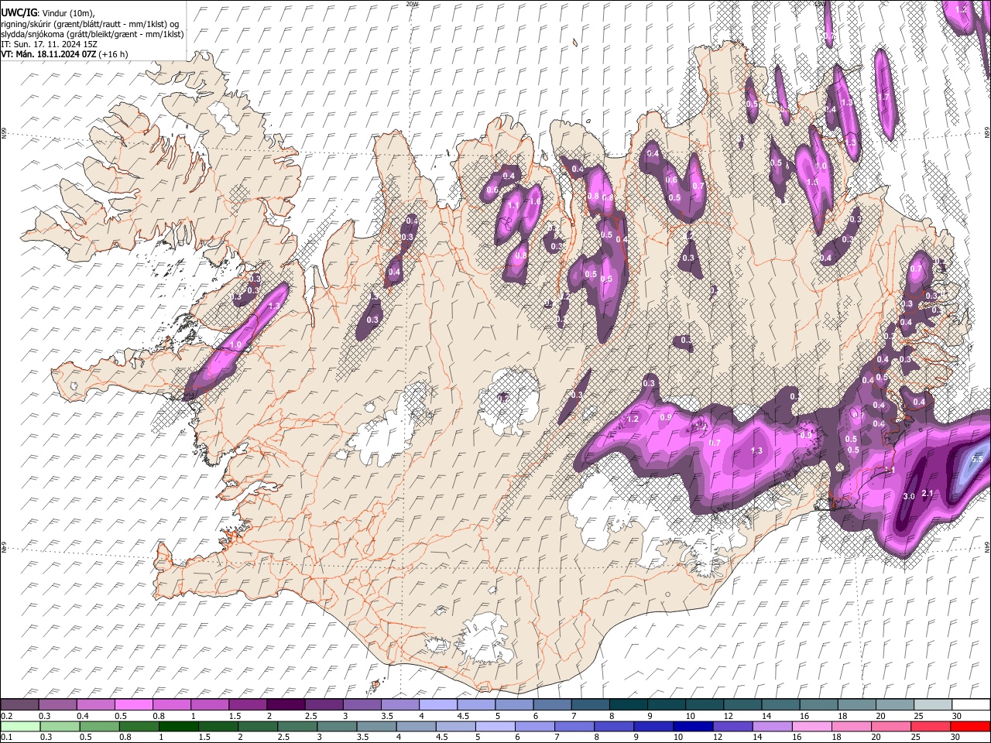The height and width of the screenshot is (743, 991).
Task: Click the pale green 0.1 swatch, lower legend row
Action: click(21, 727)
